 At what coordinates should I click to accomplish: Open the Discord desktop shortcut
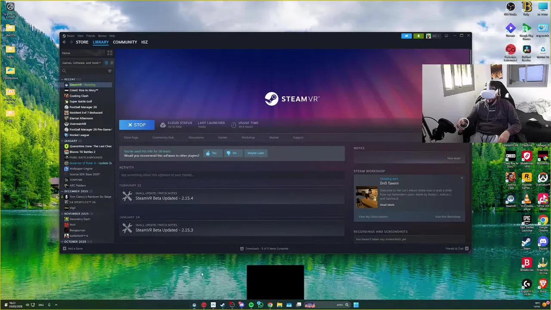click(543, 243)
